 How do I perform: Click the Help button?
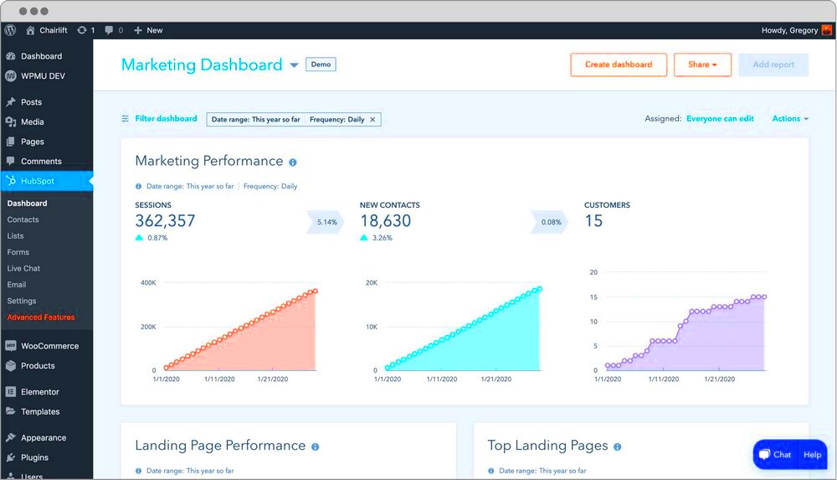click(813, 454)
